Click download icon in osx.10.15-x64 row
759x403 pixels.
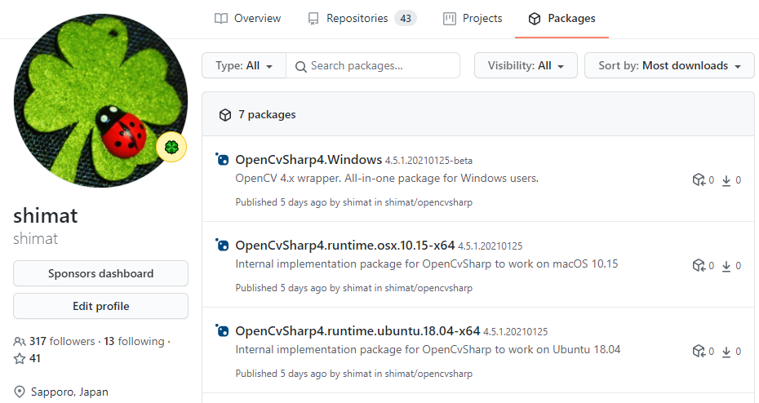pyautogui.click(x=726, y=266)
